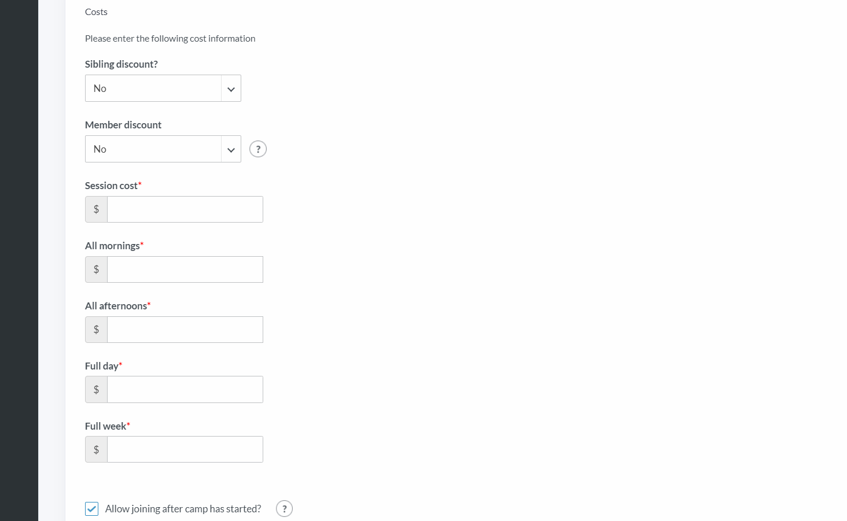
Task: Click the chevron arrow of Sibling discount
Action: (231, 89)
